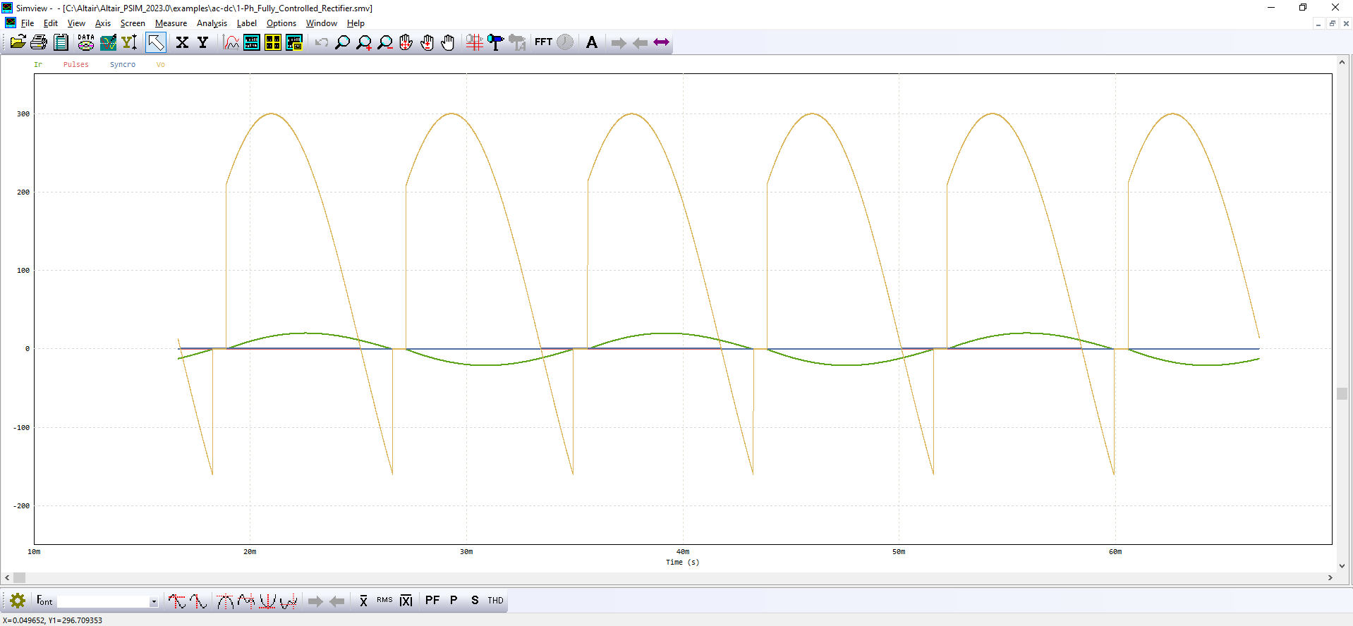This screenshot has width=1353, height=626.
Task: Click the S apparent power button
Action: 475,601
